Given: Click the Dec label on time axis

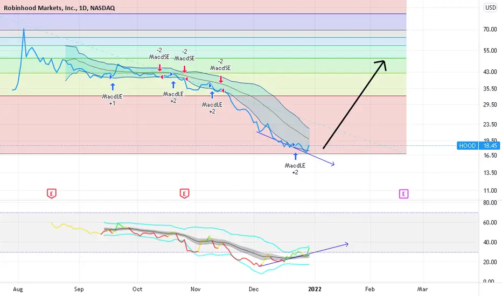Looking at the screenshot, I should tap(254, 289).
